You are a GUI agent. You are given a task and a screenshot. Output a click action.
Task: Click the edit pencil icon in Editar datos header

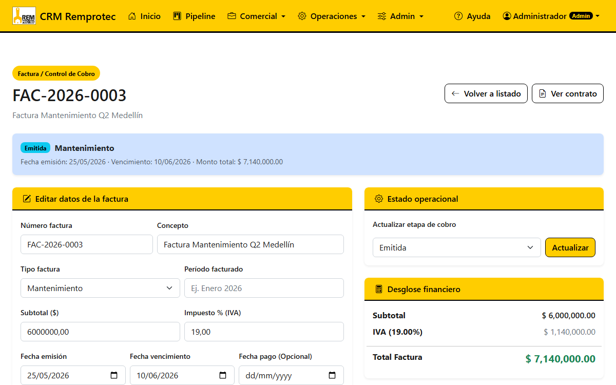coord(27,199)
